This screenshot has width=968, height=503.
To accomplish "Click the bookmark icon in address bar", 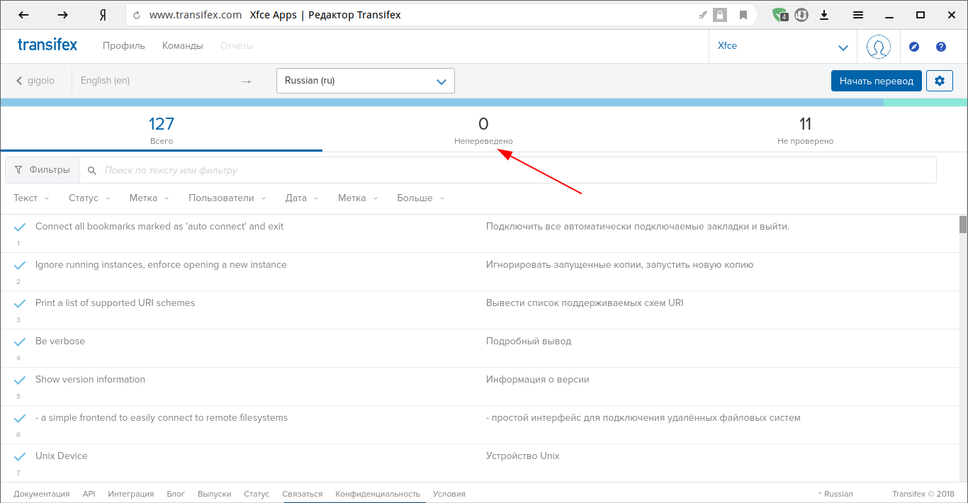I will pyautogui.click(x=743, y=15).
